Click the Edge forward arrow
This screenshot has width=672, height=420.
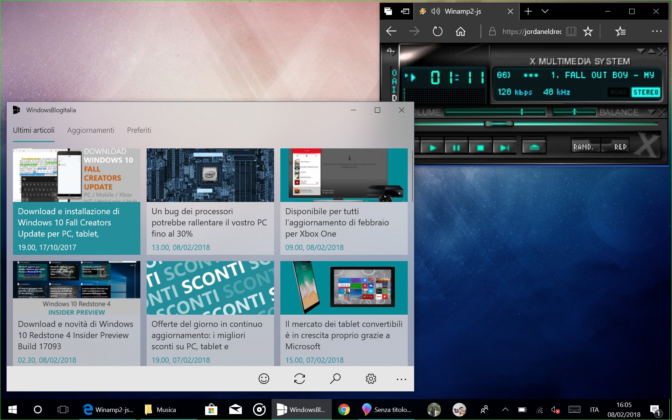(414, 31)
